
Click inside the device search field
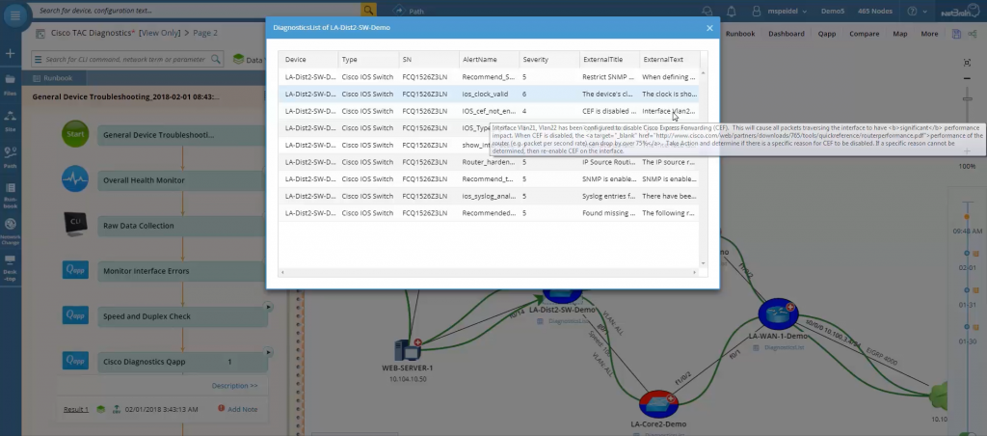(x=199, y=10)
